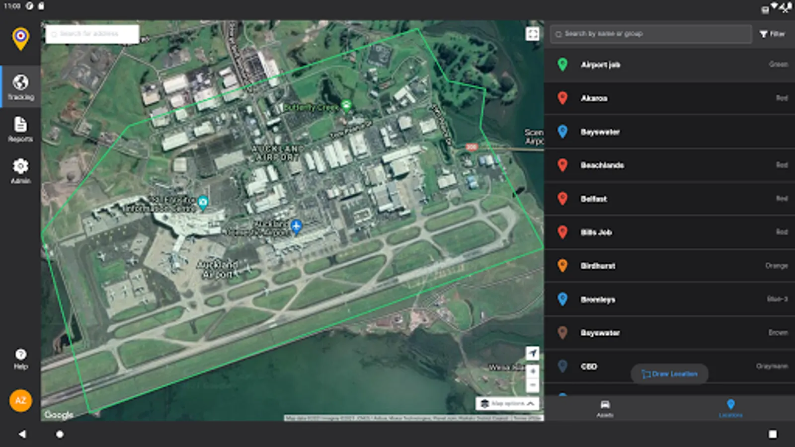Switch to the Locations tab
Image resolution: width=795 pixels, height=447 pixels.
pyautogui.click(x=730, y=409)
